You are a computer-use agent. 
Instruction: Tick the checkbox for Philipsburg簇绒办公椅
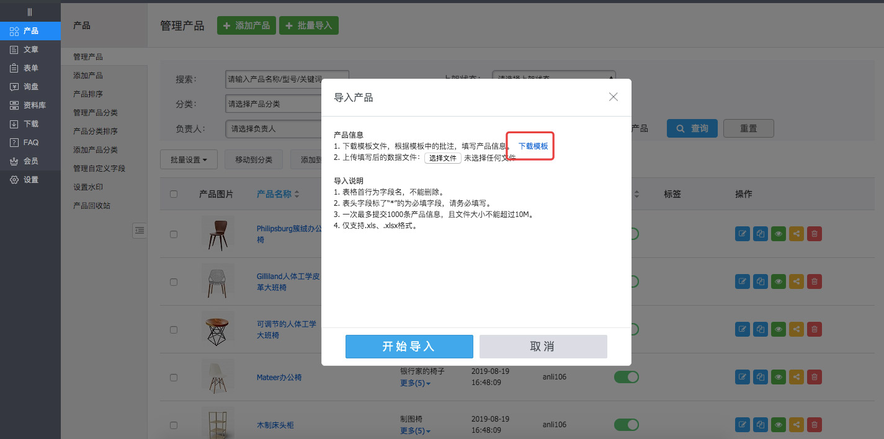pos(174,234)
